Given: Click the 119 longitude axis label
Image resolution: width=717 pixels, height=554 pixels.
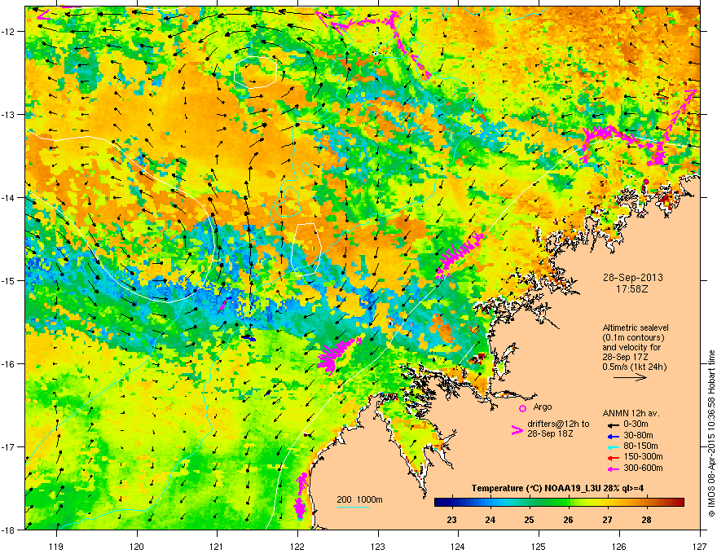Looking at the screenshot, I should [56, 546].
